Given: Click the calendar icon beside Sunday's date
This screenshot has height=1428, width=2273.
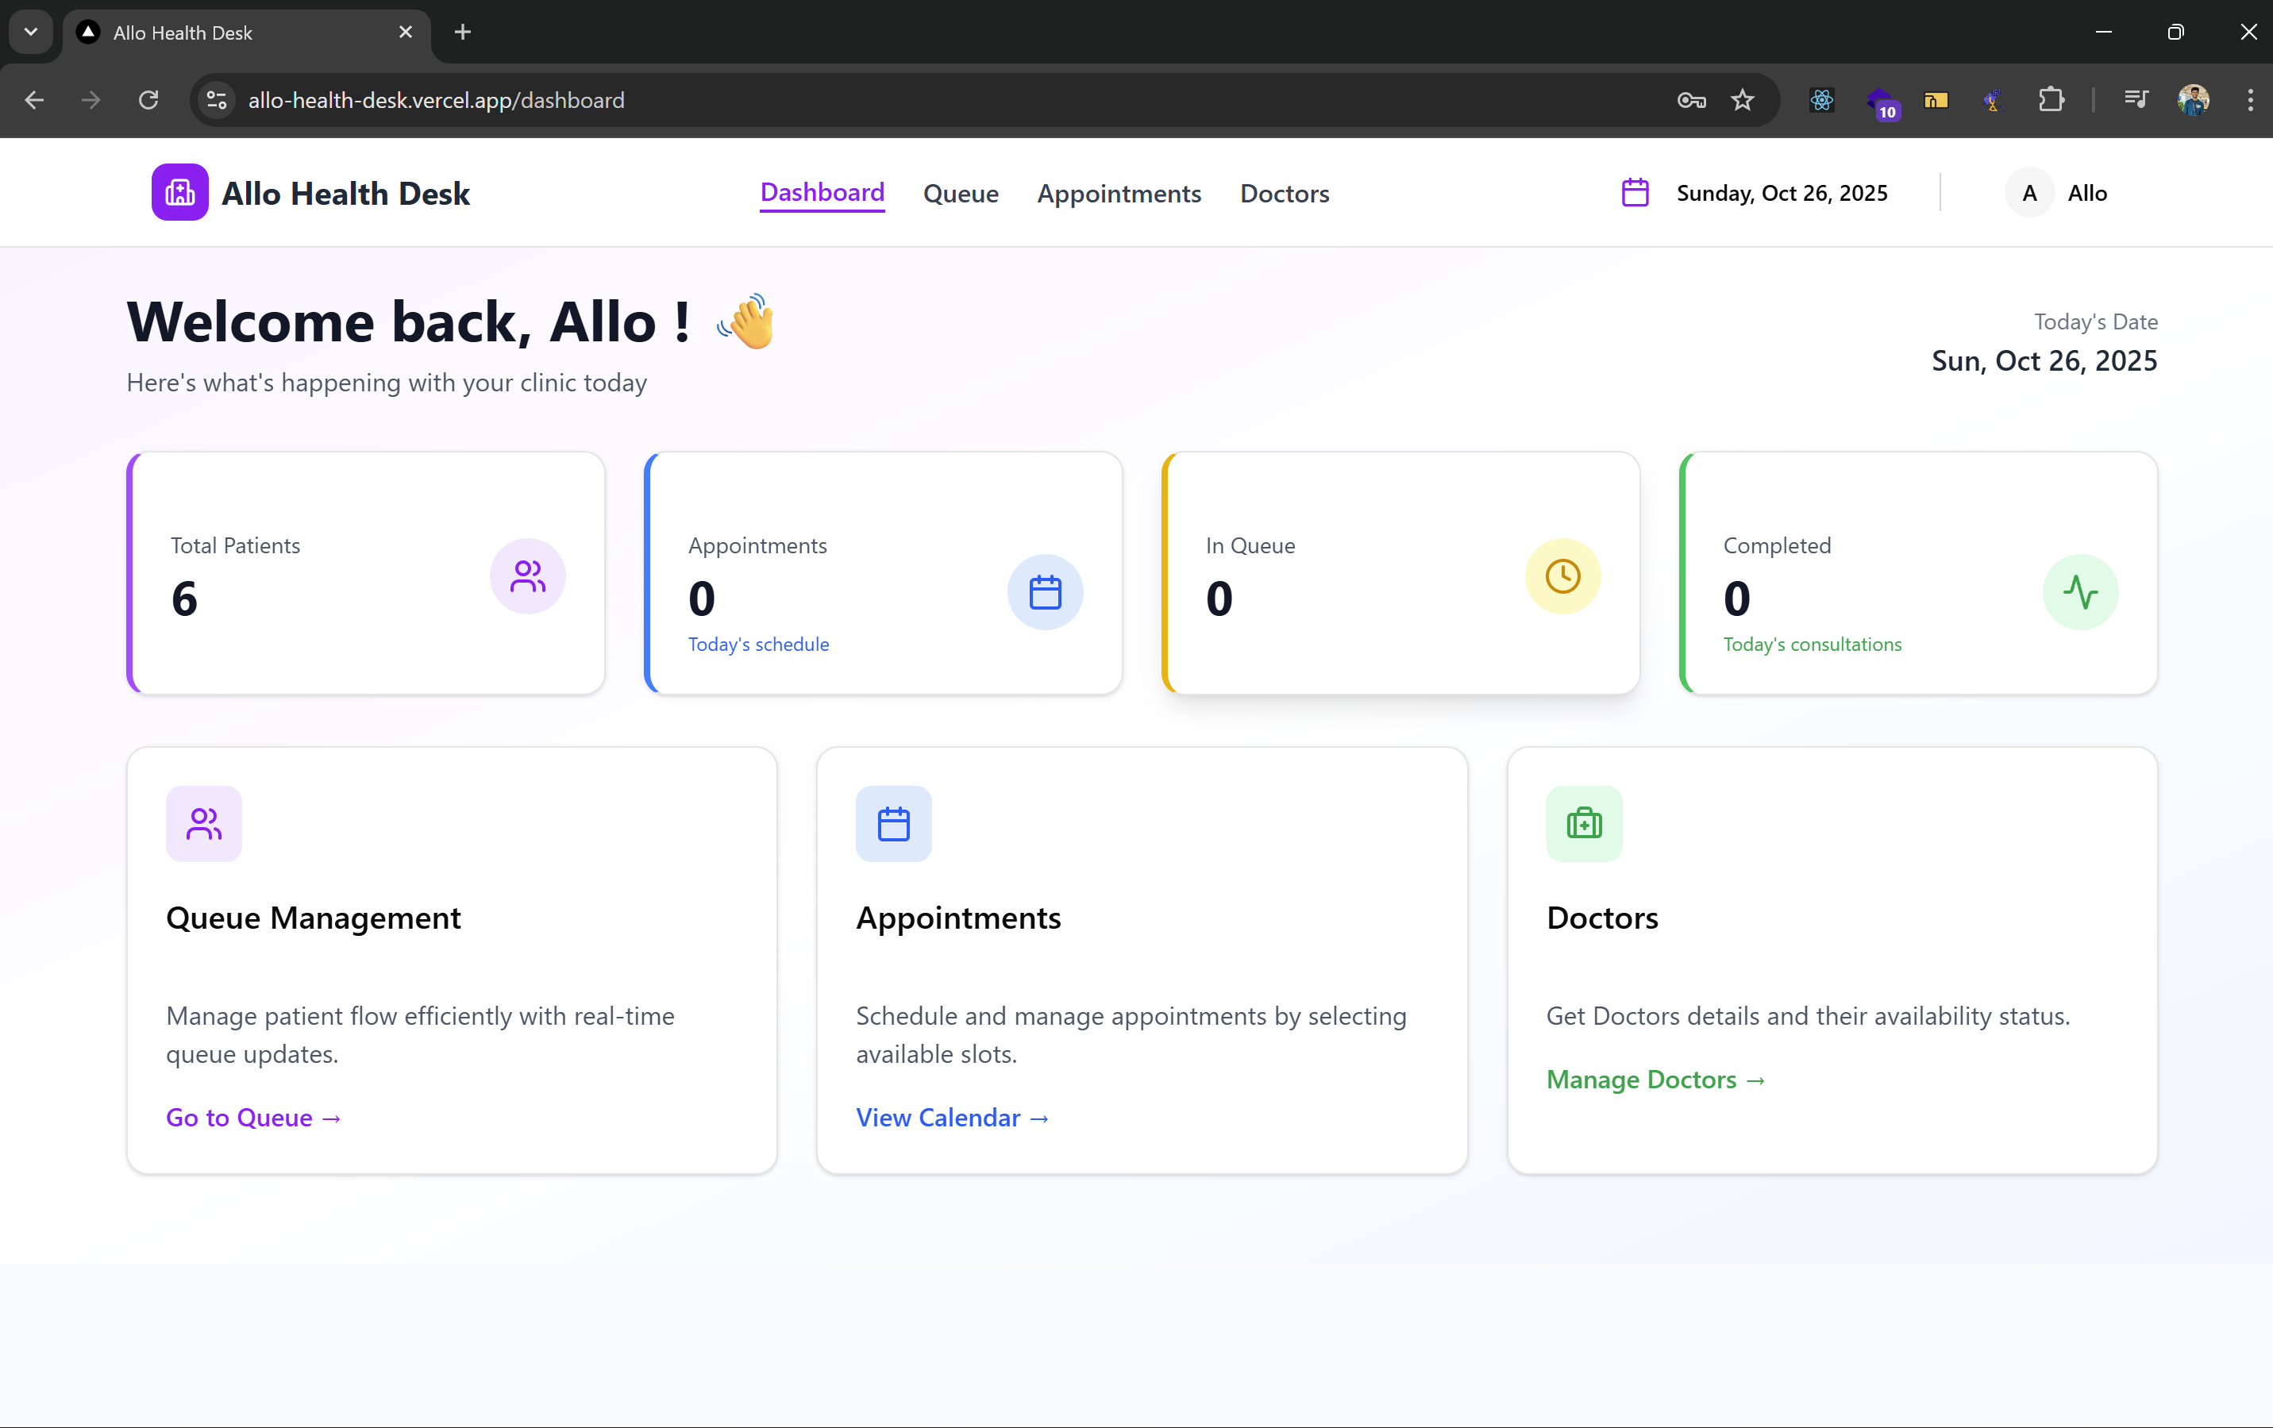Looking at the screenshot, I should point(1635,191).
